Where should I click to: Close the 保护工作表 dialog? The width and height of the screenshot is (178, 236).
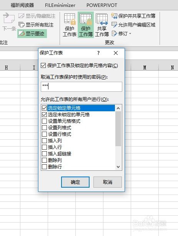pyautogui.click(x=116, y=53)
